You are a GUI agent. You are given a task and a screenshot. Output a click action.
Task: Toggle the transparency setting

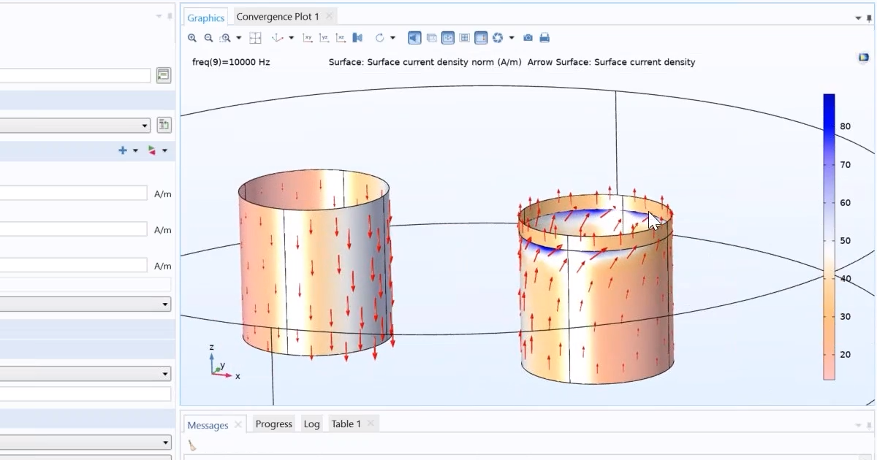tap(430, 37)
